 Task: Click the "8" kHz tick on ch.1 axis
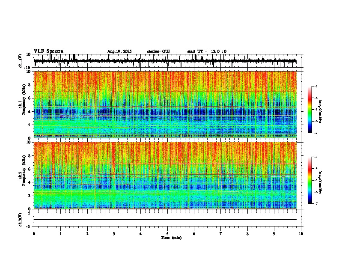(30, 85)
